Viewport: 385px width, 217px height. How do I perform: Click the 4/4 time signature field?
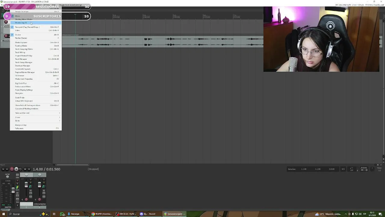pyautogui.click(x=343, y=169)
